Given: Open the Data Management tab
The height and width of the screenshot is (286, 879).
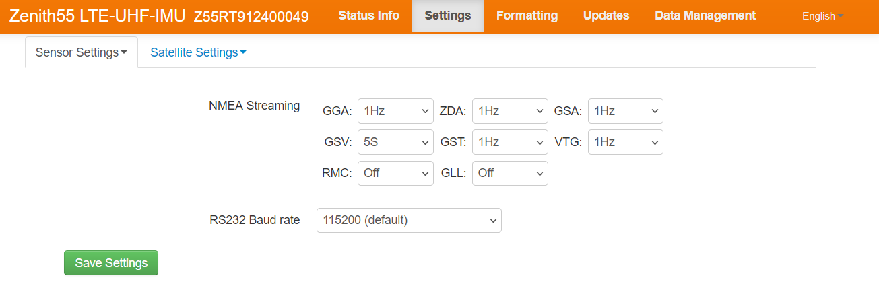Looking at the screenshot, I should pos(705,15).
